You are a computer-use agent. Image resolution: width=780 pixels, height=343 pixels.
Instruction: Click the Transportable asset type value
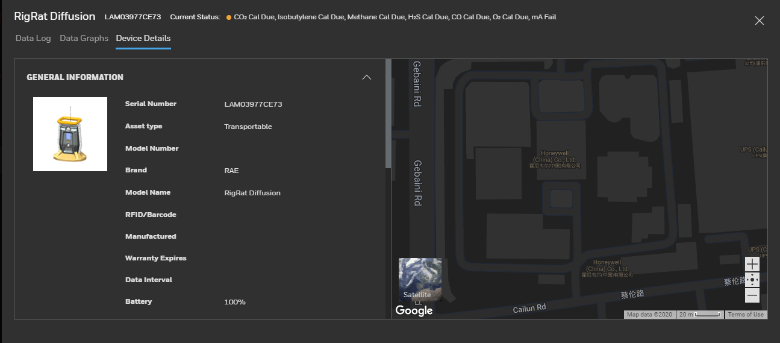pos(248,127)
